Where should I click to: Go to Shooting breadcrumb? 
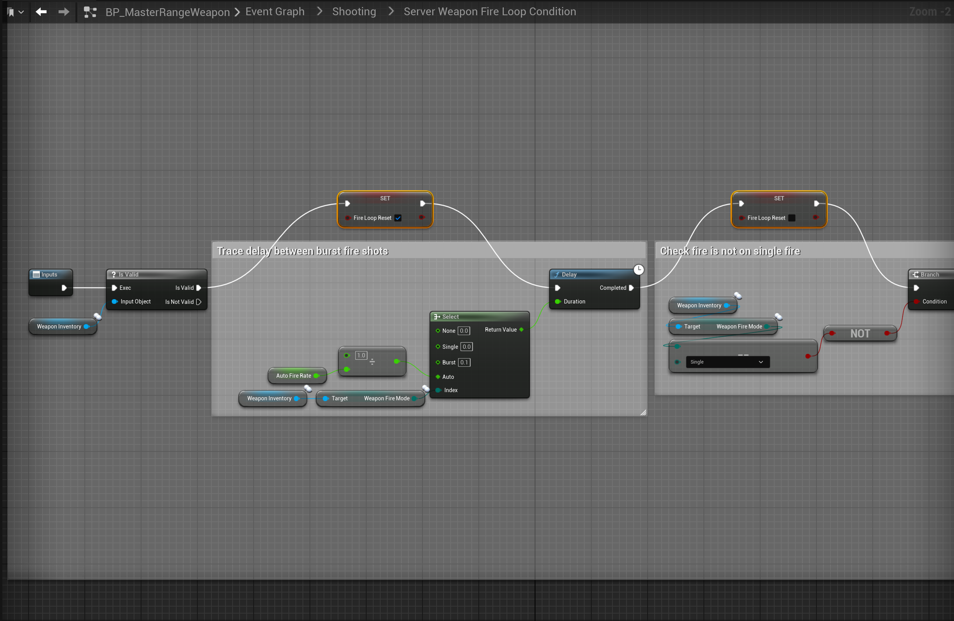tap(354, 12)
